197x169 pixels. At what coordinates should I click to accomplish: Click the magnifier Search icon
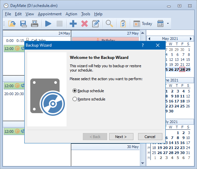109,24
